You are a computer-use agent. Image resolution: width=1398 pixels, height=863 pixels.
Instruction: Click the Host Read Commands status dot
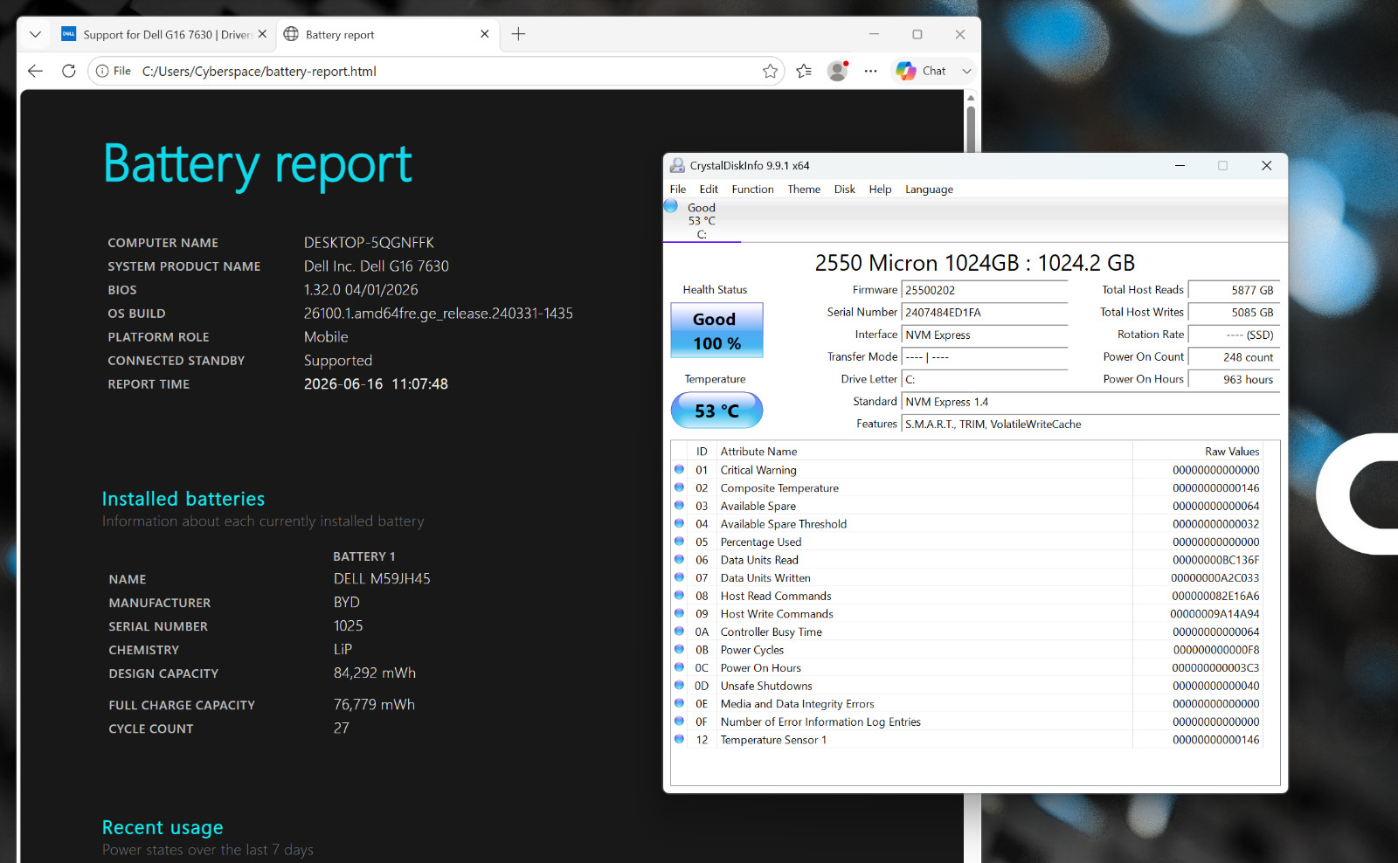point(680,596)
